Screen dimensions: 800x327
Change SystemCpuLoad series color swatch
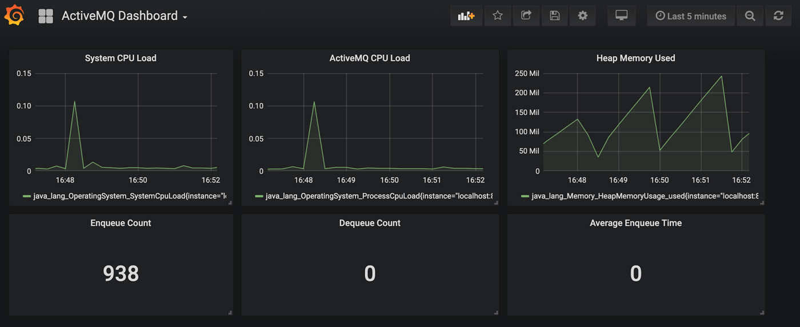coord(26,196)
